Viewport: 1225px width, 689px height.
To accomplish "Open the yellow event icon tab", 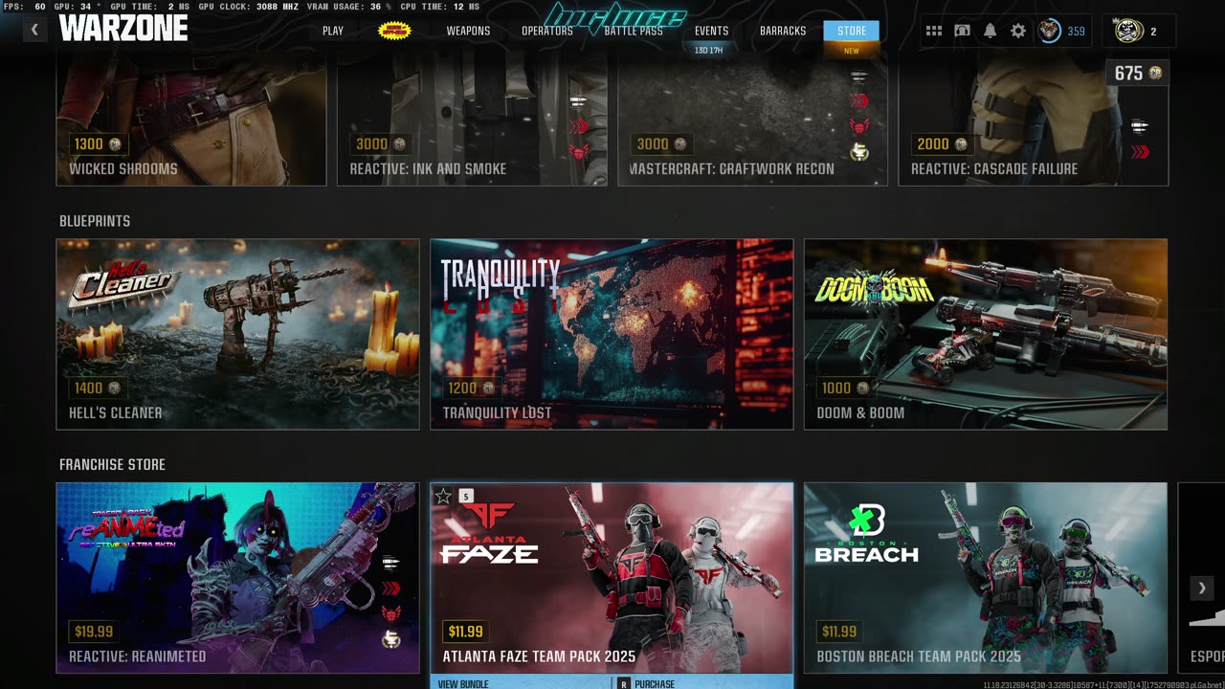I will (x=394, y=31).
